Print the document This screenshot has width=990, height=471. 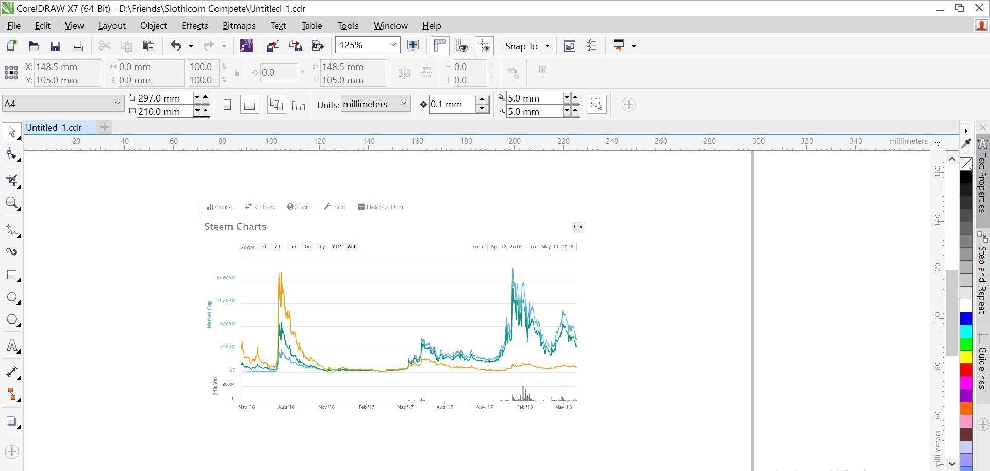tap(78, 46)
